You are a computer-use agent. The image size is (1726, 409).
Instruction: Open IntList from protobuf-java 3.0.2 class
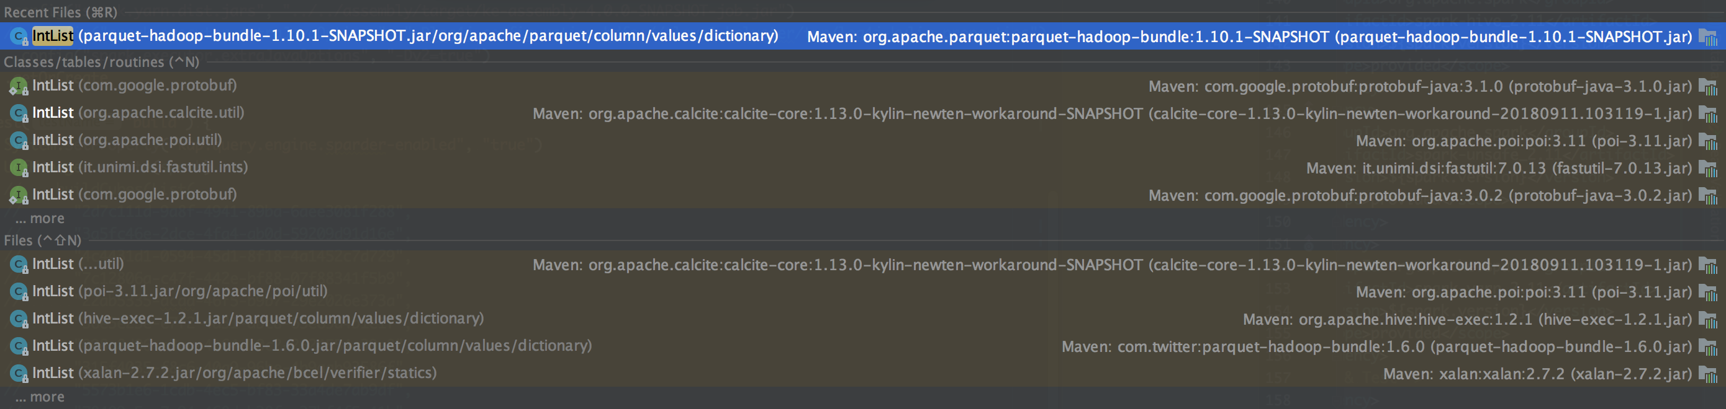tap(863, 195)
